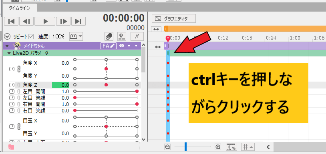This screenshot has width=326, height=154.
Task: Toggle link icon on 角度 Z row
Action: coord(18,85)
